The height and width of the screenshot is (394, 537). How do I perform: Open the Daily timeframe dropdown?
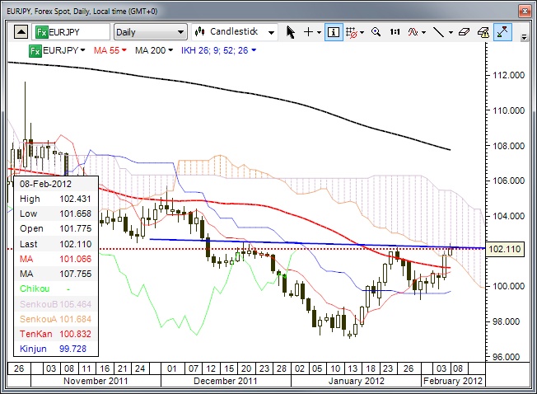151,32
